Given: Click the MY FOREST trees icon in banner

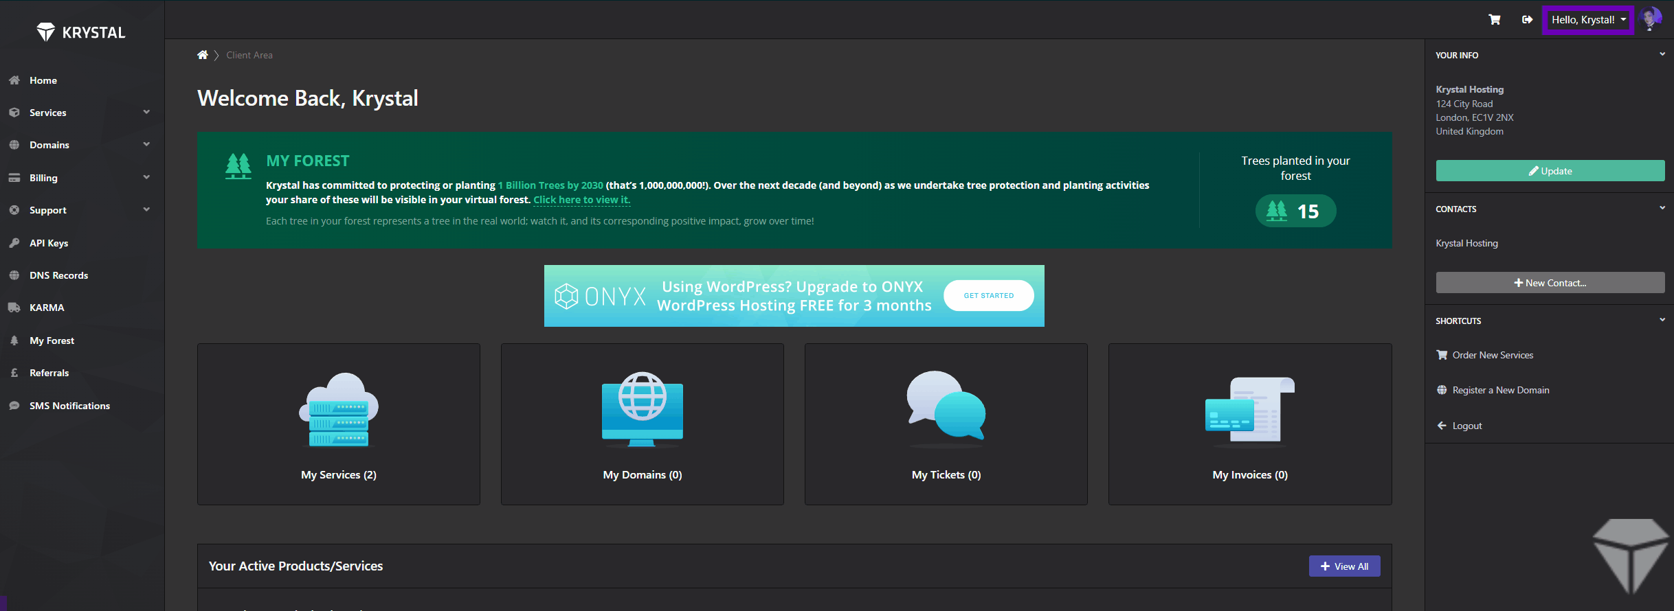Looking at the screenshot, I should click(x=238, y=166).
